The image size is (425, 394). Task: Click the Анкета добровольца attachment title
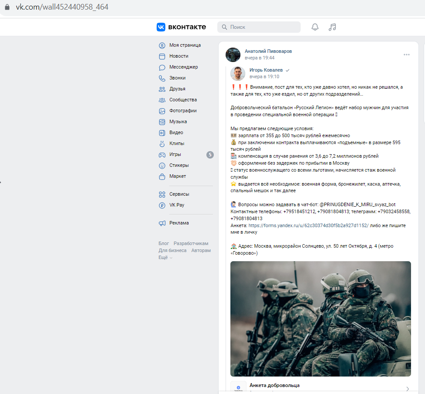(274, 385)
